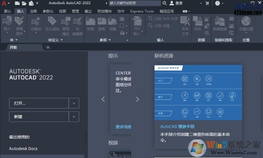263x158 pixels.
Task: Click the plus new drawing tab button
Action: click(x=48, y=47)
